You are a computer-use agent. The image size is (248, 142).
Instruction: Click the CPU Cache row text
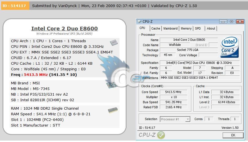pos(52,64)
